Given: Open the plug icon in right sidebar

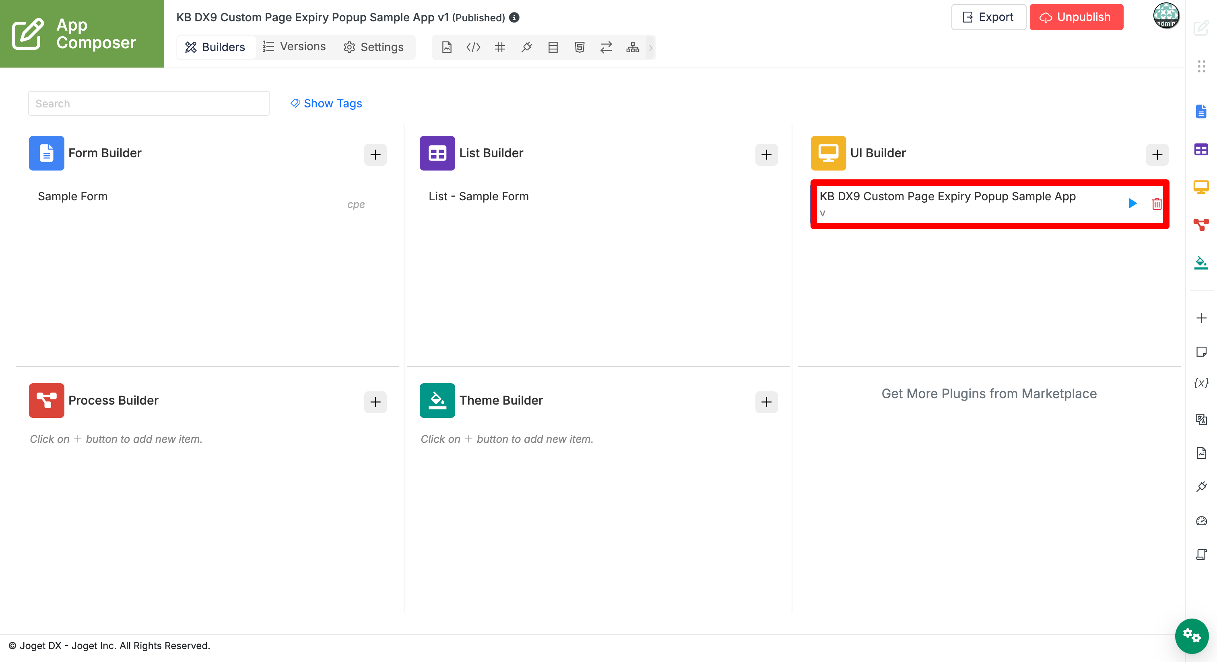Looking at the screenshot, I should pos(1201,486).
